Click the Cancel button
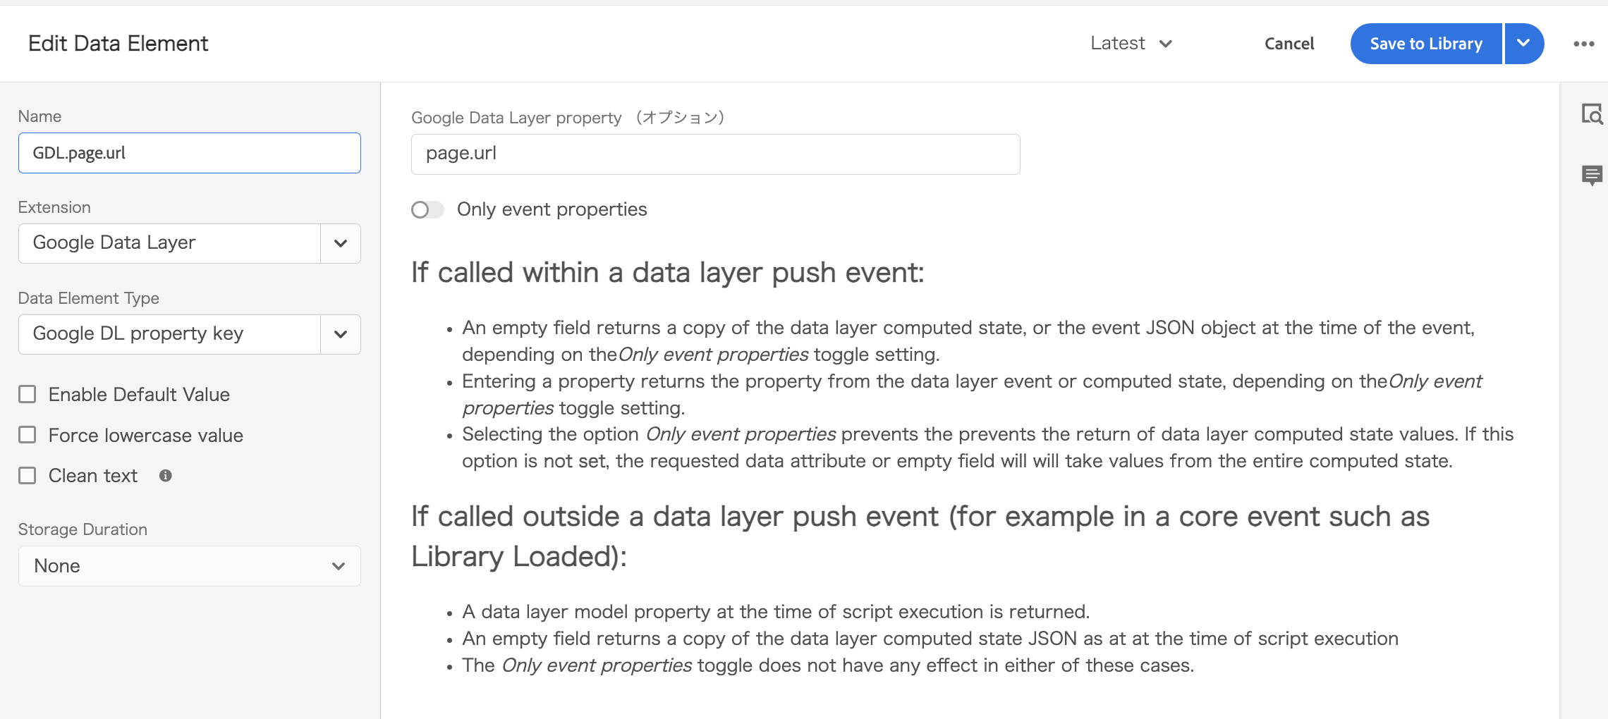 click(x=1289, y=44)
